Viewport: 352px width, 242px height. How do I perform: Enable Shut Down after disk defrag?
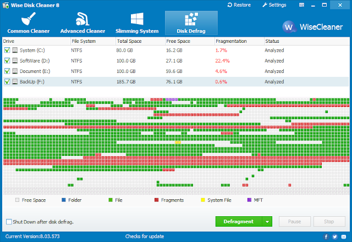(x=9, y=222)
